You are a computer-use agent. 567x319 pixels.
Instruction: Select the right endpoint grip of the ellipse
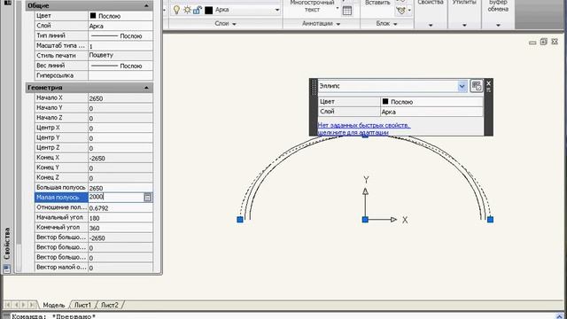490,220
